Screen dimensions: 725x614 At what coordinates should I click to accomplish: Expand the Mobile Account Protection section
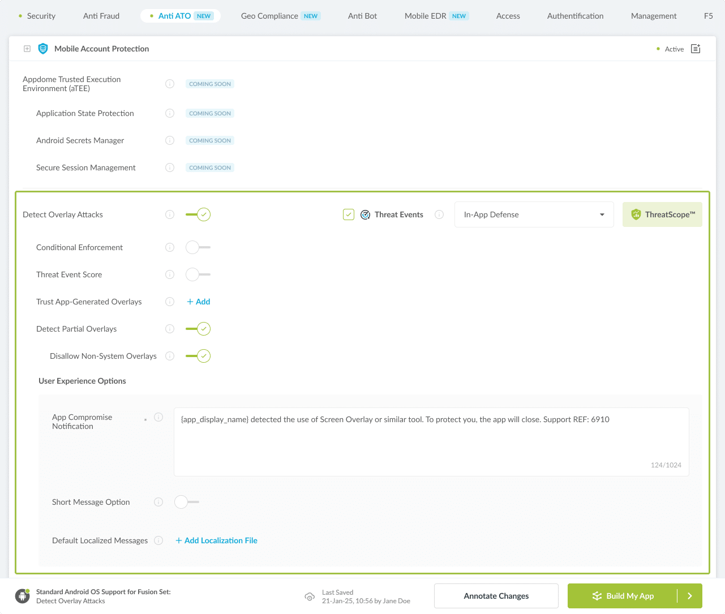tap(27, 49)
